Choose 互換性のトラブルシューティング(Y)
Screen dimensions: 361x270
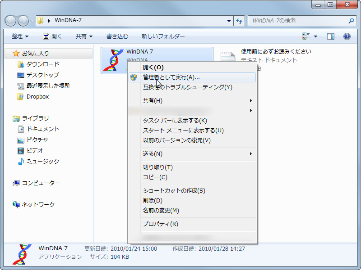(x=192, y=87)
